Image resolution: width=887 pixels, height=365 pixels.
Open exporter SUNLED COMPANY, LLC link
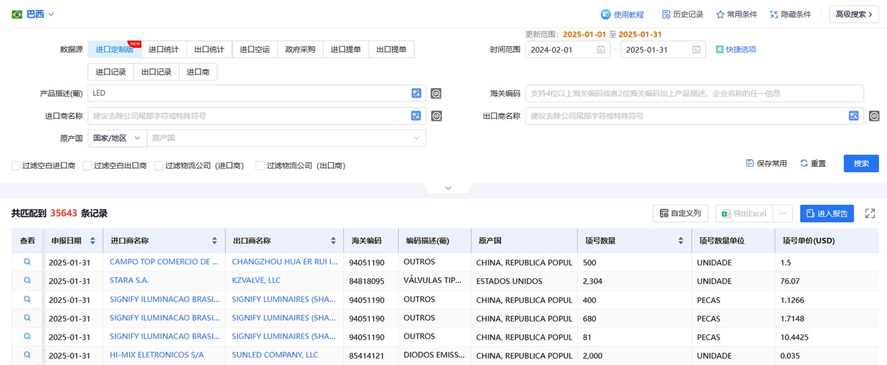275,355
